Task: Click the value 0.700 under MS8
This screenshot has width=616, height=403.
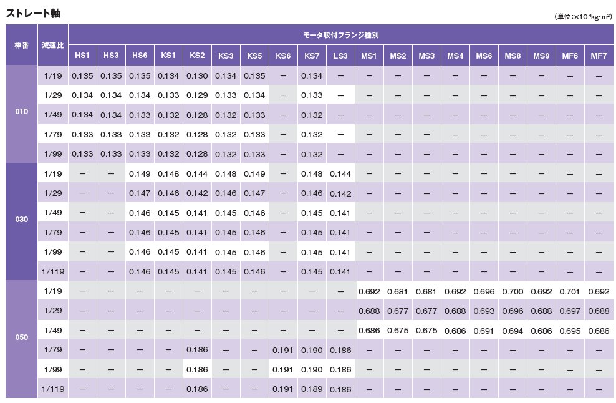Action: (513, 291)
